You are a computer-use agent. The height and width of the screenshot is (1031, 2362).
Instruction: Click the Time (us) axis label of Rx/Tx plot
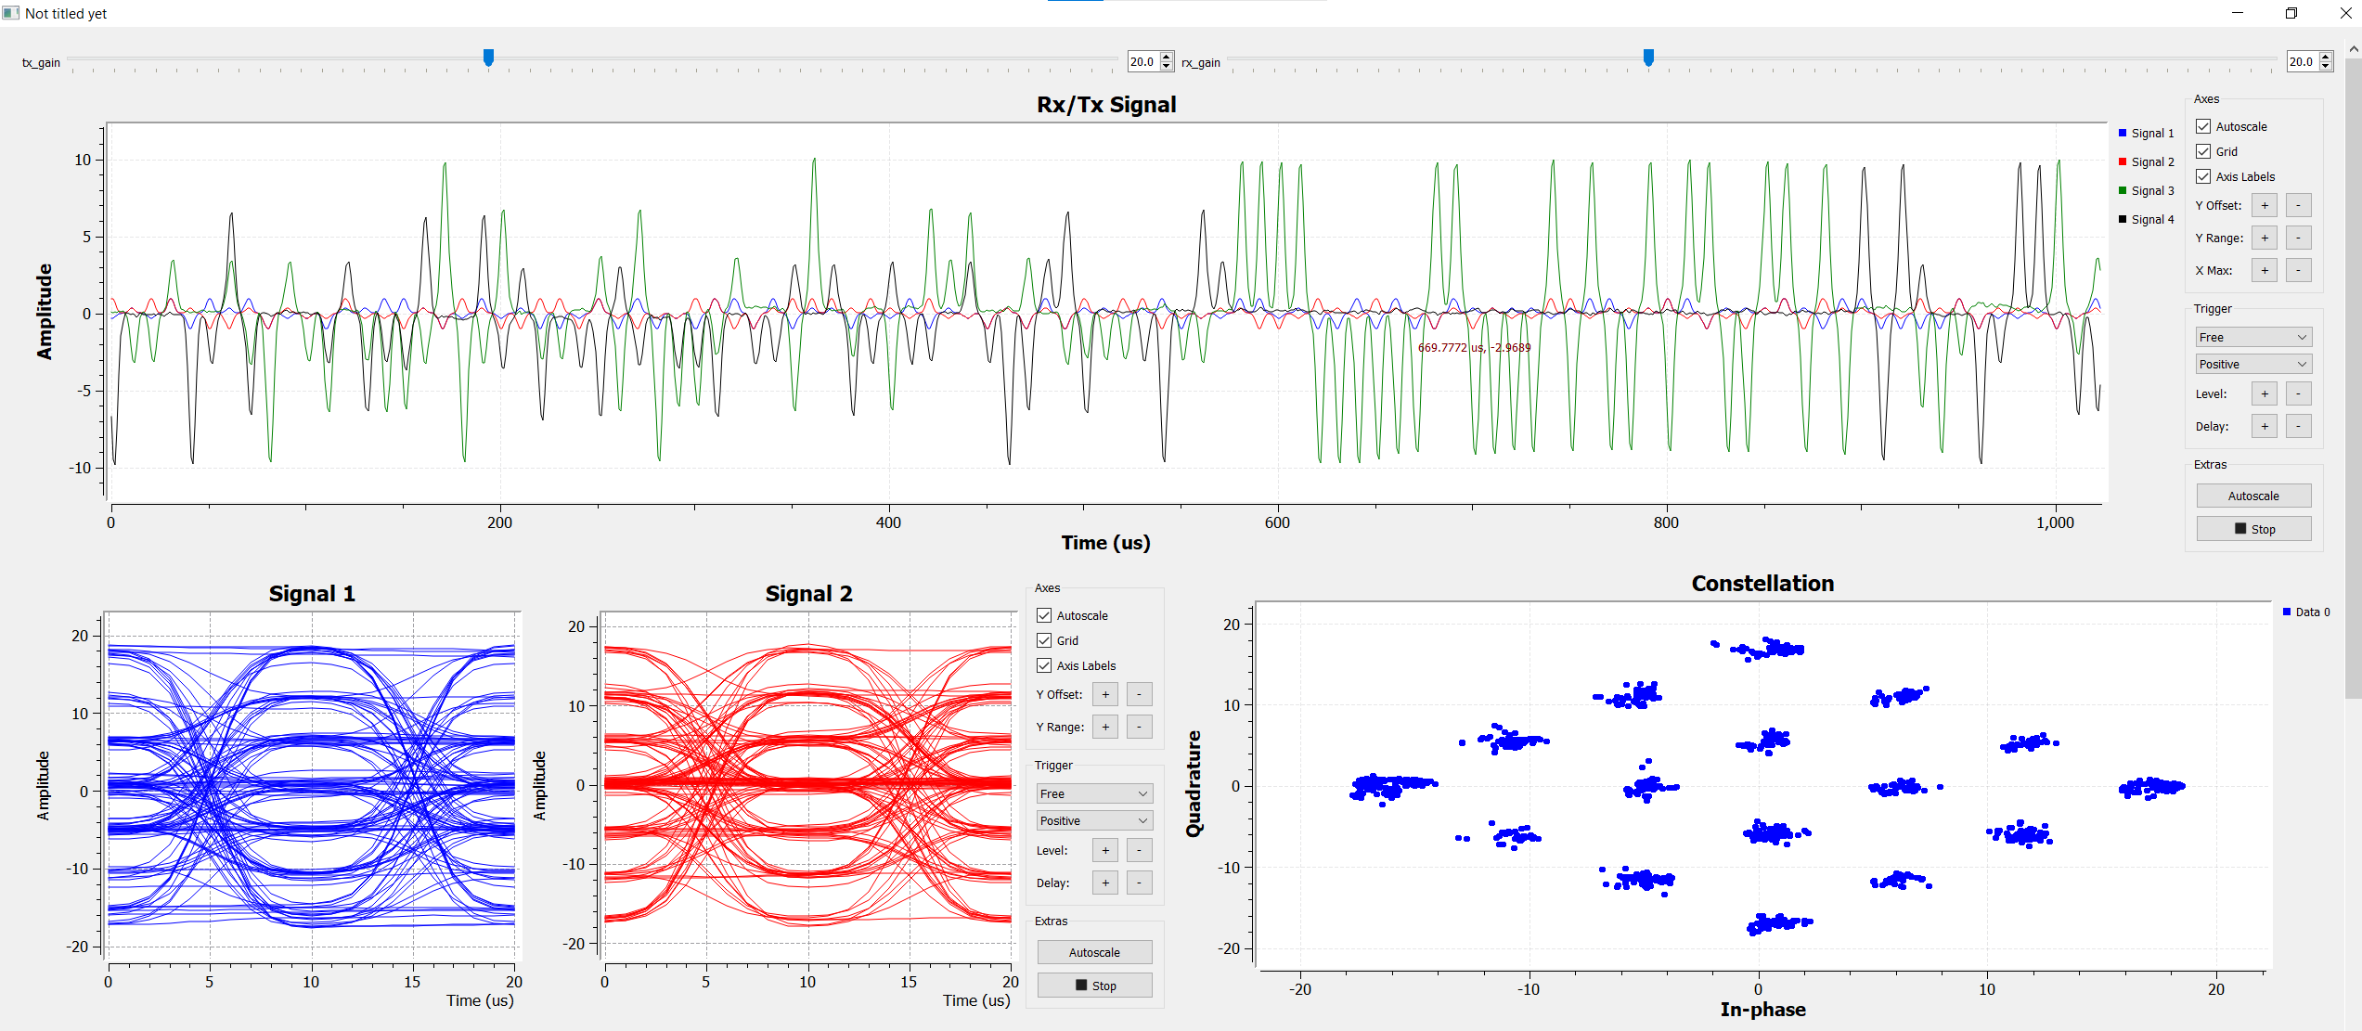(x=1106, y=543)
